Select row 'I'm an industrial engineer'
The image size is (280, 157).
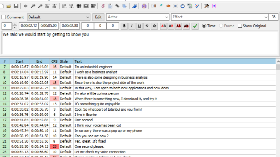[x=138, y=67]
